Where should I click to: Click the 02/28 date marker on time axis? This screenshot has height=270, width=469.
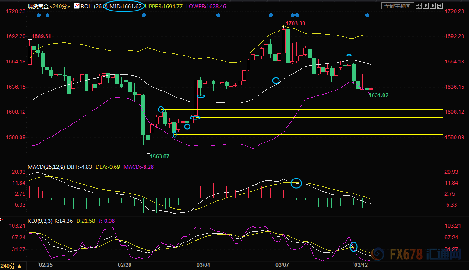(x=125, y=265)
